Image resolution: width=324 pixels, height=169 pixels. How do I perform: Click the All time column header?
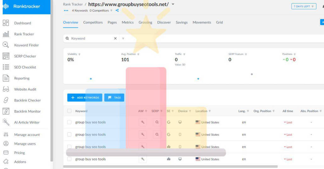288,111
